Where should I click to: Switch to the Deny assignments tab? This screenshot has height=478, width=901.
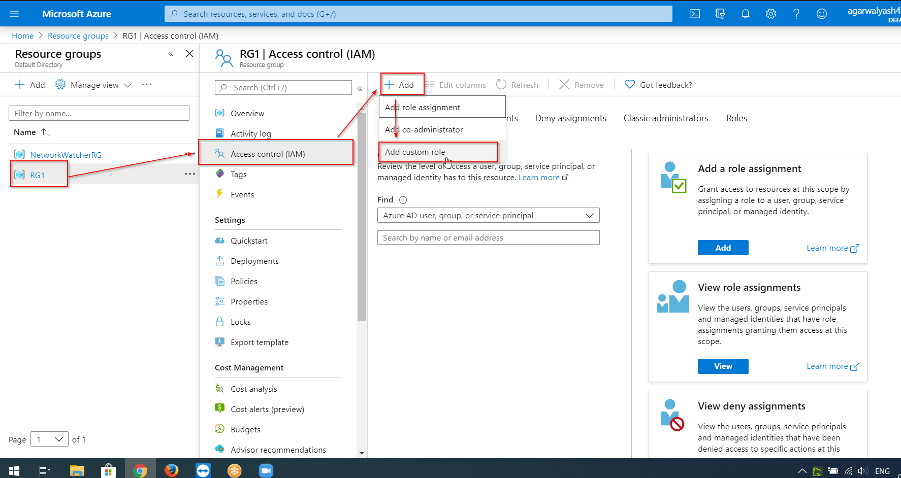(570, 118)
